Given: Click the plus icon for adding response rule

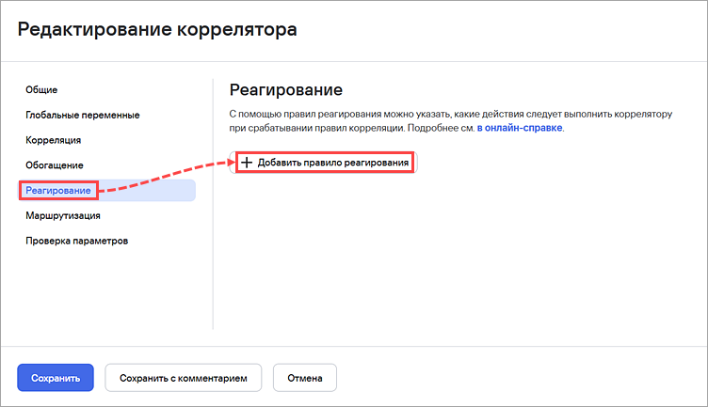Looking at the screenshot, I should coord(247,163).
